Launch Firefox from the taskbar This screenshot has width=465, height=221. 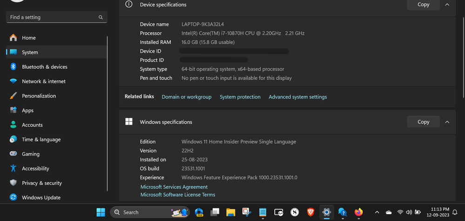coord(358,212)
